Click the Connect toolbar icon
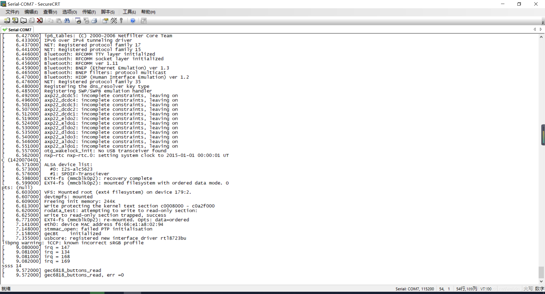The height and width of the screenshot is (294, 545). (7, 20)
